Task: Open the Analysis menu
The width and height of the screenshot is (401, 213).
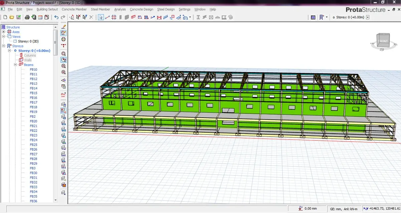Action: click(x=120, y=9)
